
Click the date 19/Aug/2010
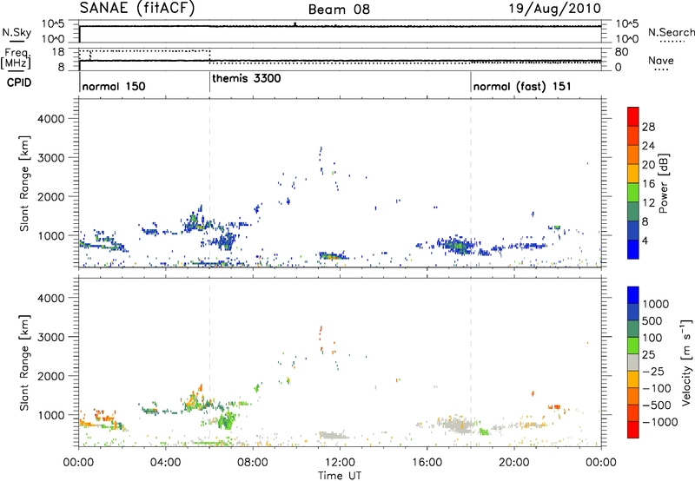point(554,8)
